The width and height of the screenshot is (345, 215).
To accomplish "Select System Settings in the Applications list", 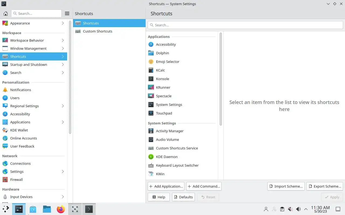I will [x=182, y=105].
